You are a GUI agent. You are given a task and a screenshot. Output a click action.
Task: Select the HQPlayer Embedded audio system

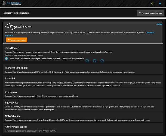pyautogui.click(x=83, y=69)
